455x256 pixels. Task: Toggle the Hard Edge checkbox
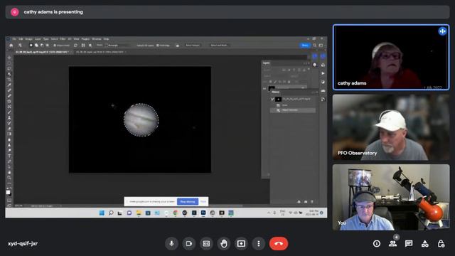pyautogui.click(x=158, y=46)
